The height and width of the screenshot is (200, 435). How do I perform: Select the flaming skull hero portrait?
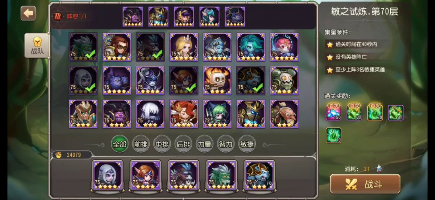click(x=217, y=80)
